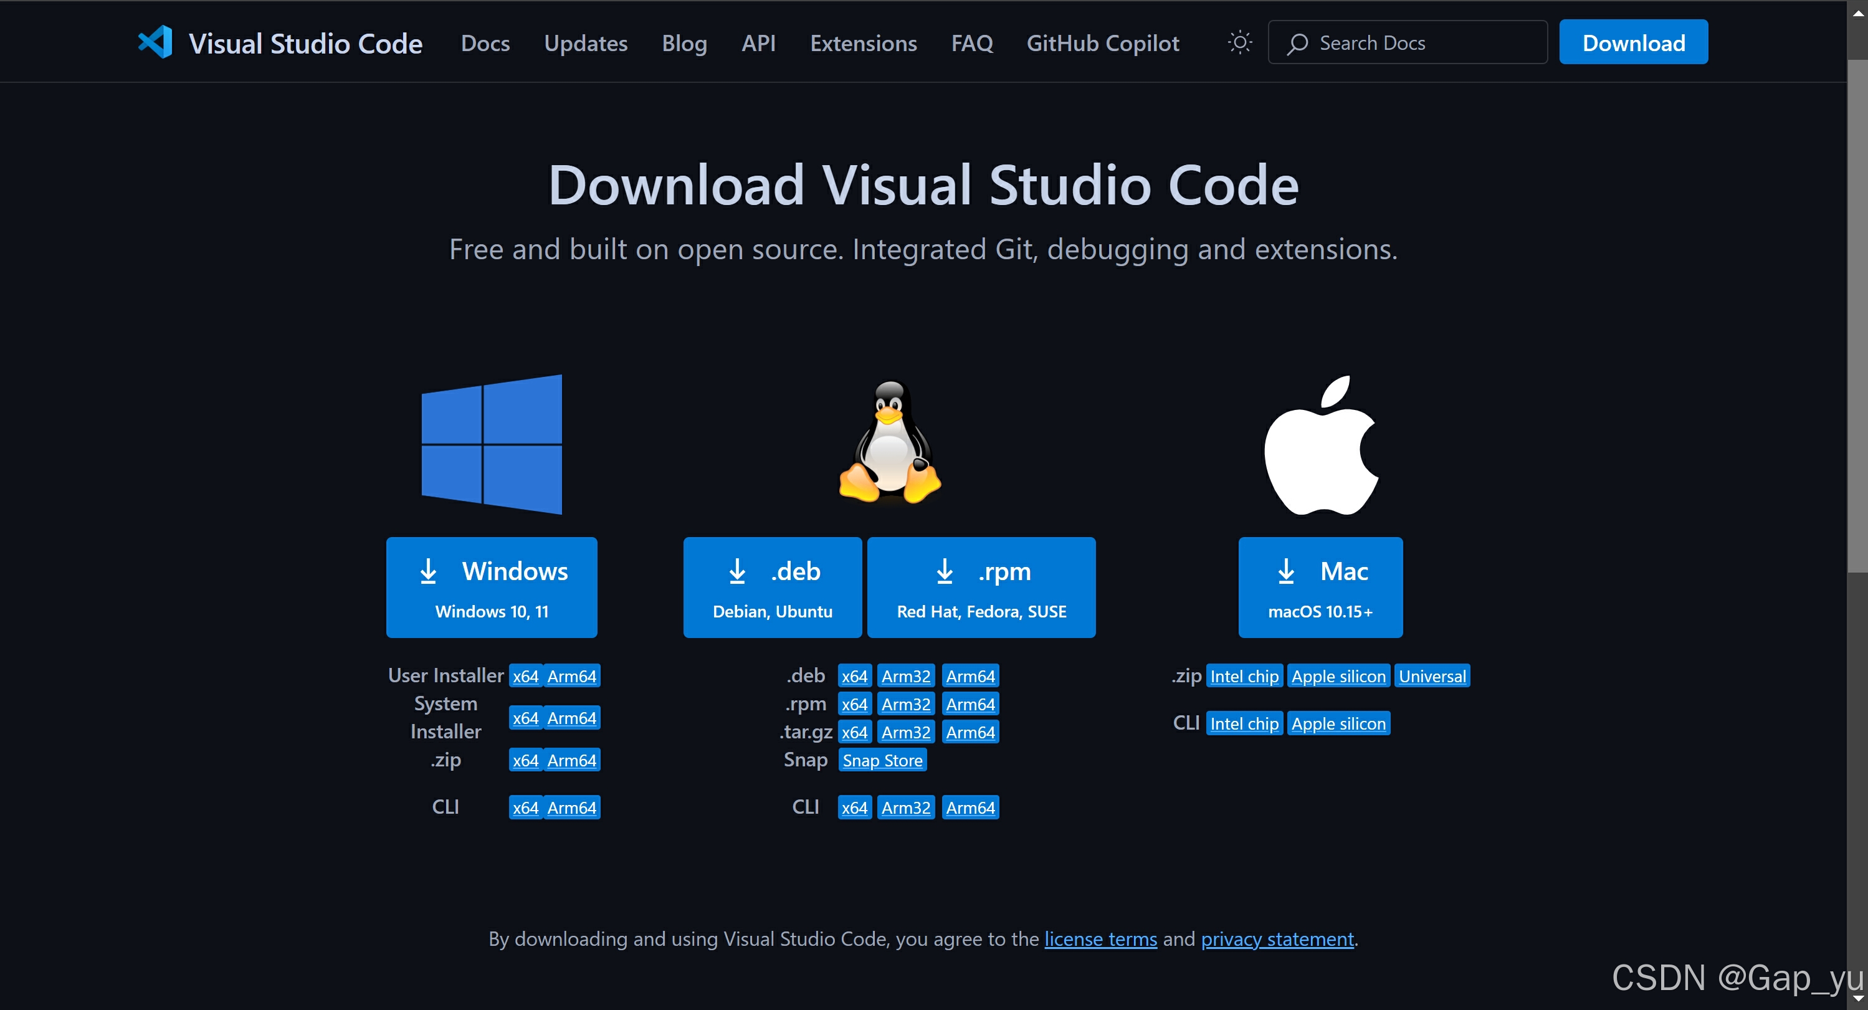The width and height of the screenshot is (1868, 1010).
Task: Click the Windows logo image
Action: tap(491, 444)
